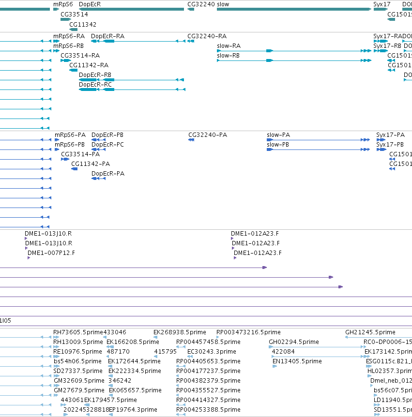Screen dimensions: 412x417
Task: Click the DME1-007P12.F clone label
Action: 51,253
